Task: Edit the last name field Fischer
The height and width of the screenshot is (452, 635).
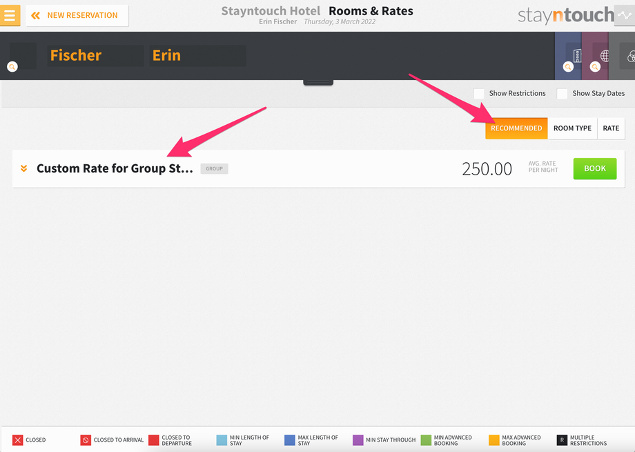Action: click(95, 55)
